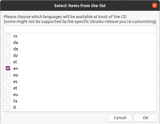Uncheck the en language checkbox

(x=8, y=68)
